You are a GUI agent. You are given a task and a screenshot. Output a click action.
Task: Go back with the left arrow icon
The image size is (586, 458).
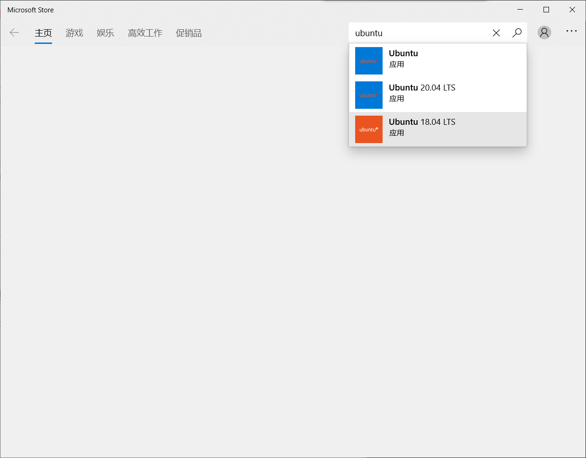click(14, 32)
